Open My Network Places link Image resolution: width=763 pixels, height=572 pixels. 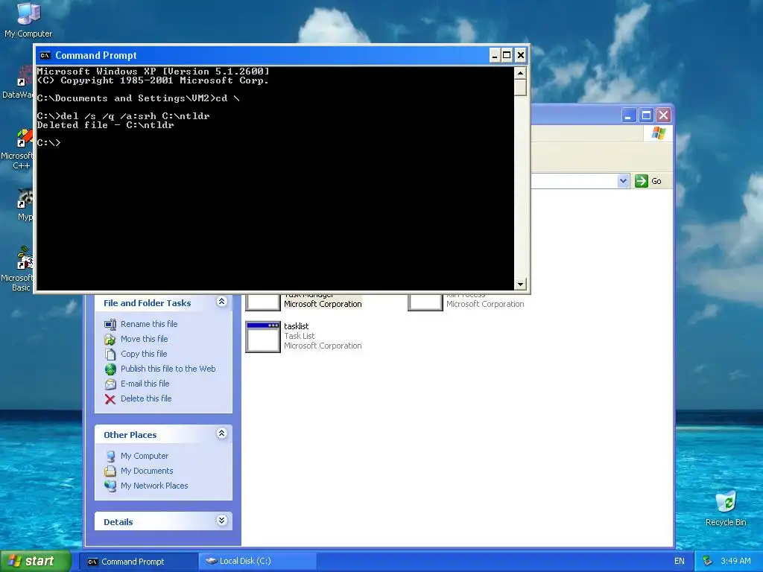click(x=154, y=486)
